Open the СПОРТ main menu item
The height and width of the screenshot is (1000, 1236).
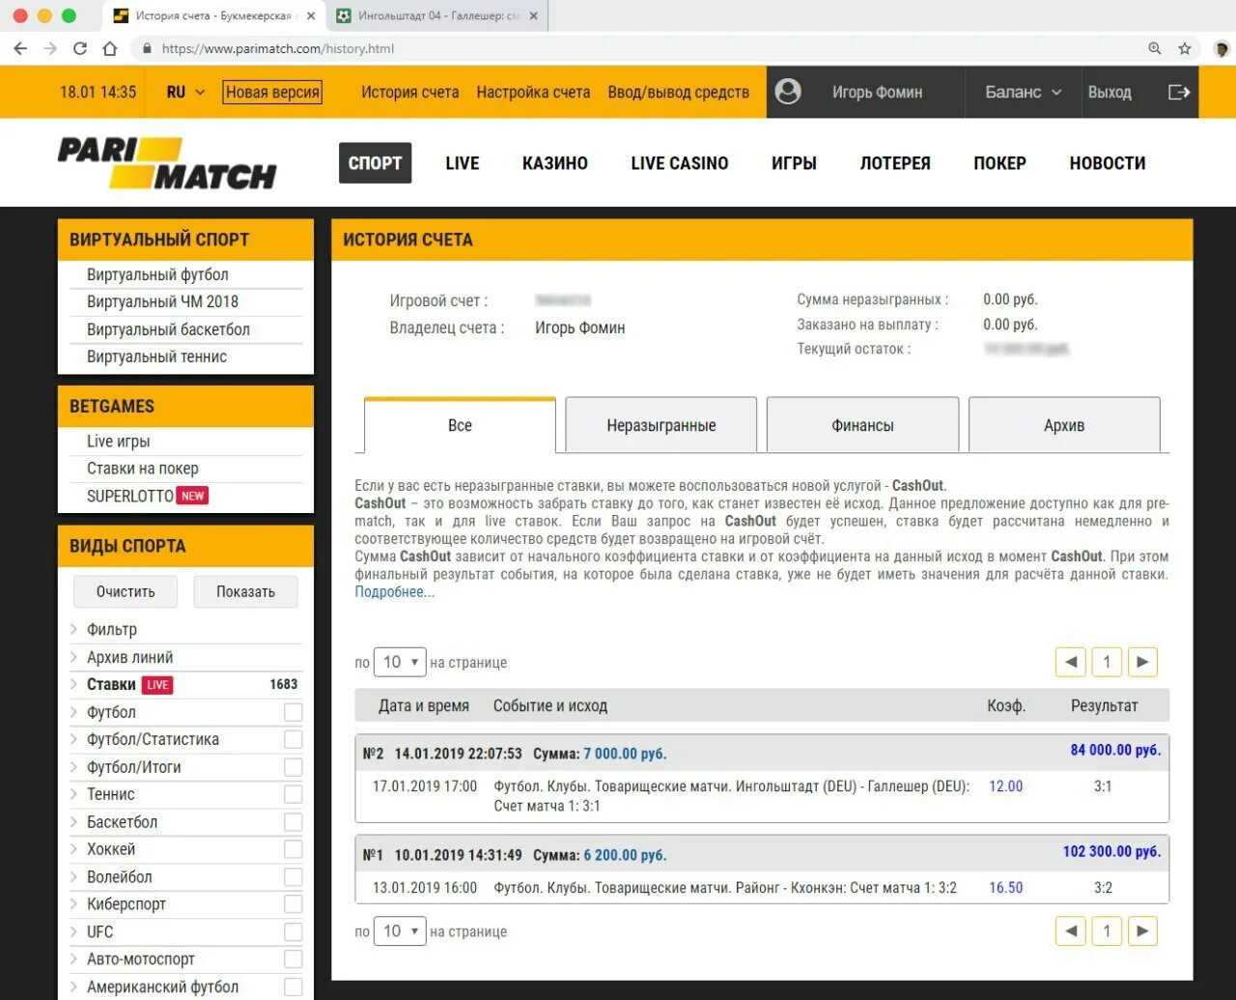pyautogui.click(x=376, y=162)
